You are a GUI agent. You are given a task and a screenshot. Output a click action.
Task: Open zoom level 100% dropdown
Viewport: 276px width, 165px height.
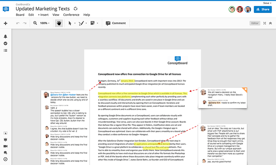click(45, 23)
